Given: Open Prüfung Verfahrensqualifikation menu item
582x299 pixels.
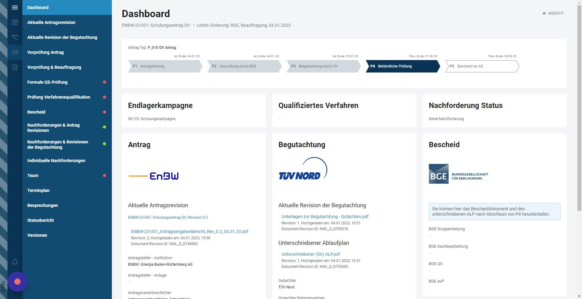Looking at the screenshot, I should coord(67,97).
